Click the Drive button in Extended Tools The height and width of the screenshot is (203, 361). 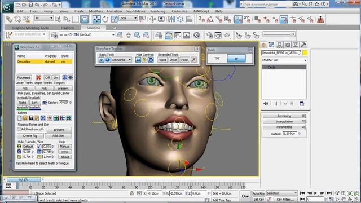coord(173,60)
